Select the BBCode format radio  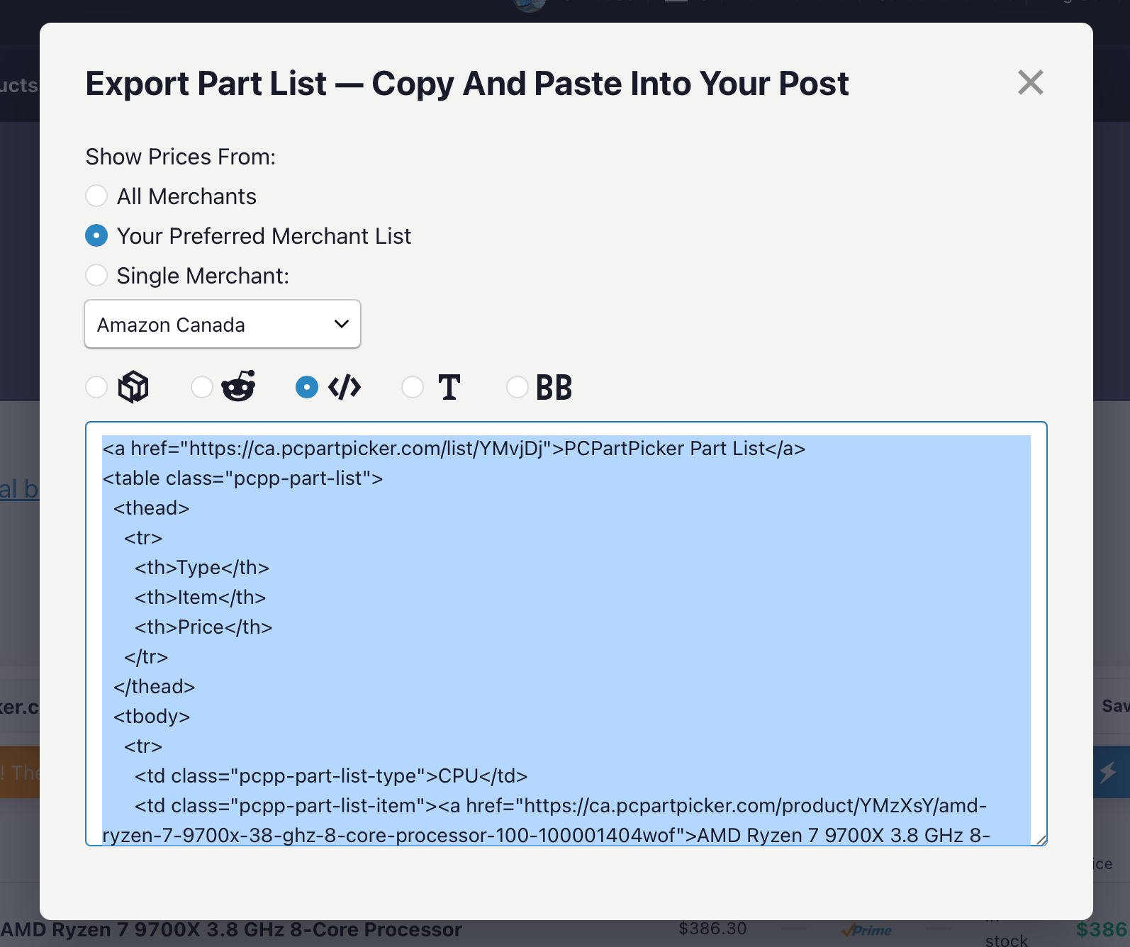(518, 387)
